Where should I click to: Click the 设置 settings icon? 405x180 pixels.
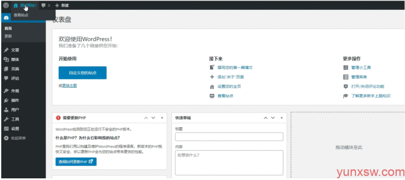coord(7,129)
